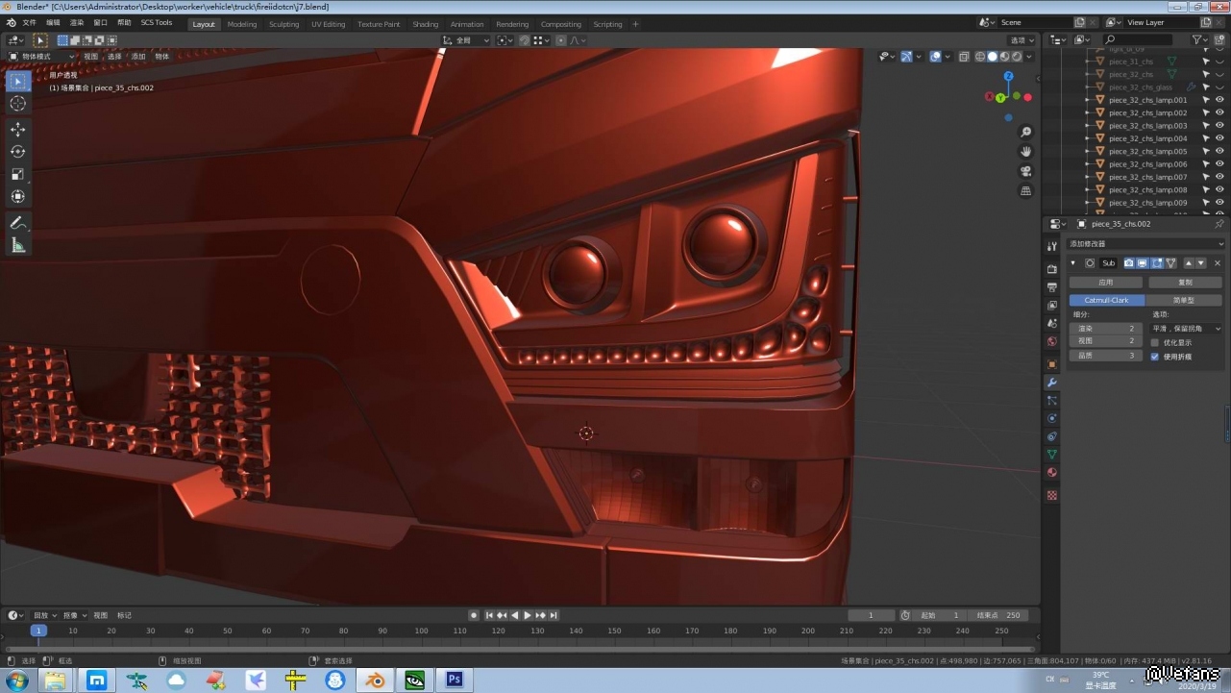This screenshot has height=693, width=1231.
Task: Open the 文件 menu
Action: click(x=29, y=22)
